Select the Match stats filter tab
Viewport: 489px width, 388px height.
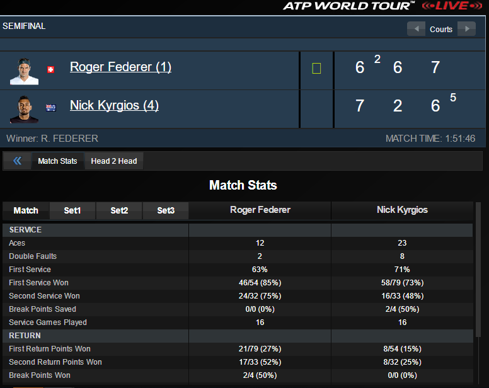tap(26, 210)
